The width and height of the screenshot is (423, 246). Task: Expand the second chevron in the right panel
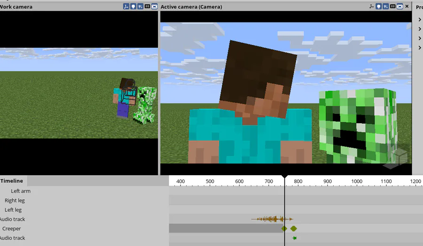tap(420, 29)
